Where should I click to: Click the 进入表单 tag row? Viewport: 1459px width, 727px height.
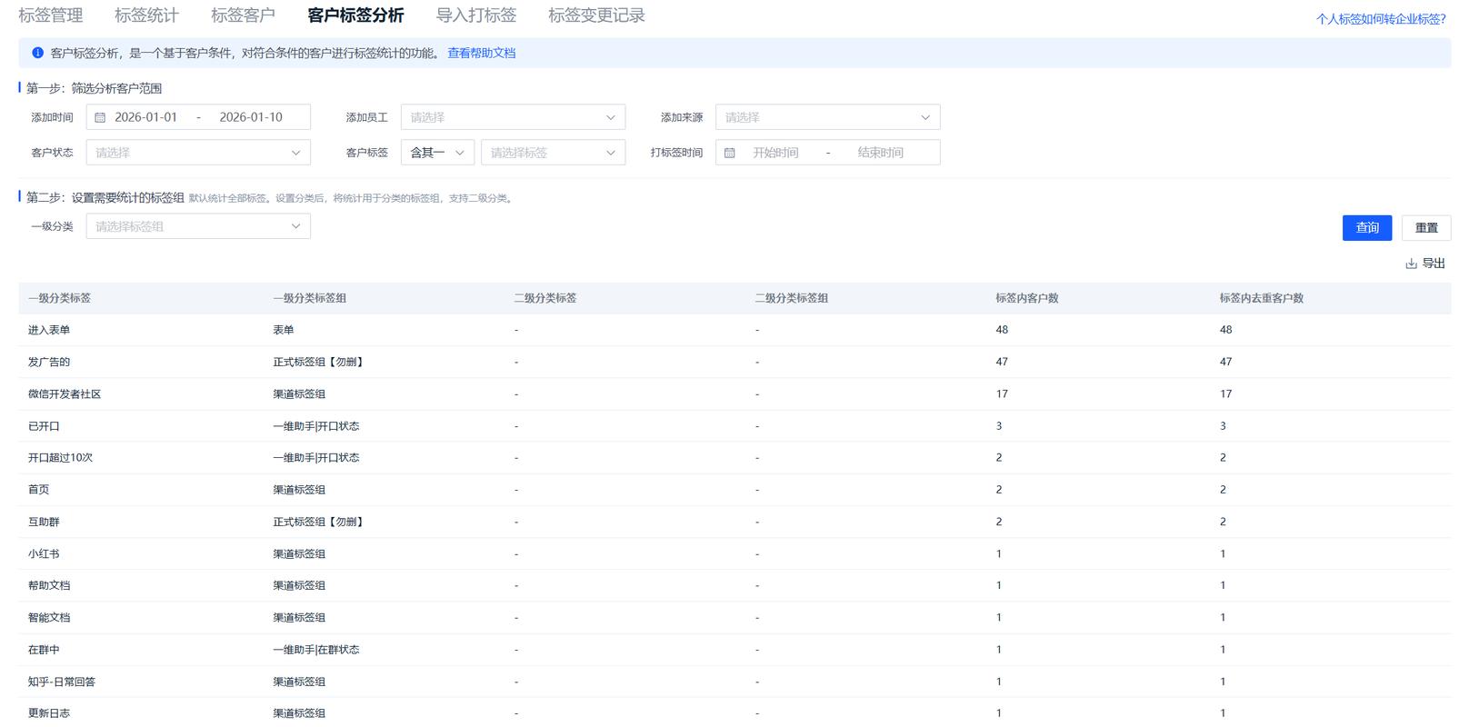[734, 330]
